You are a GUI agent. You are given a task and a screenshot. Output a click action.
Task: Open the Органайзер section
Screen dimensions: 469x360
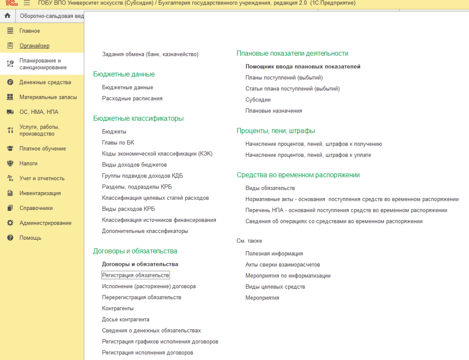(x=34, y=46)
